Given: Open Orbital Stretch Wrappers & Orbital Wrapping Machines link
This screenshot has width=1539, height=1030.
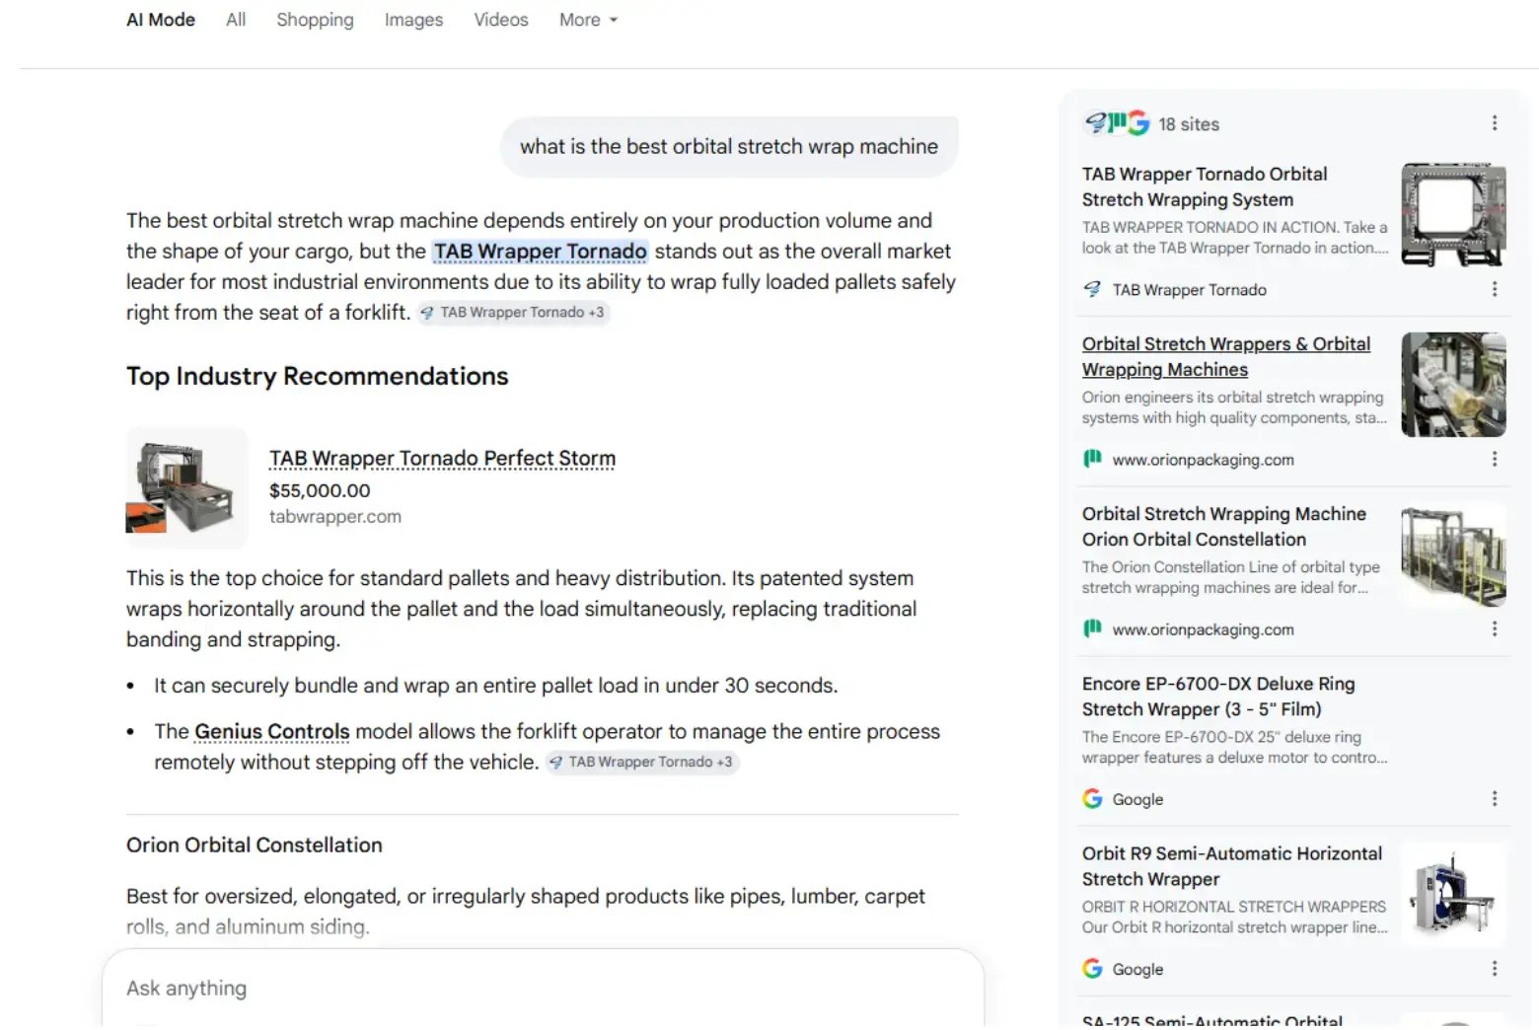Looking at the screenshot, I should point(1226,357).
